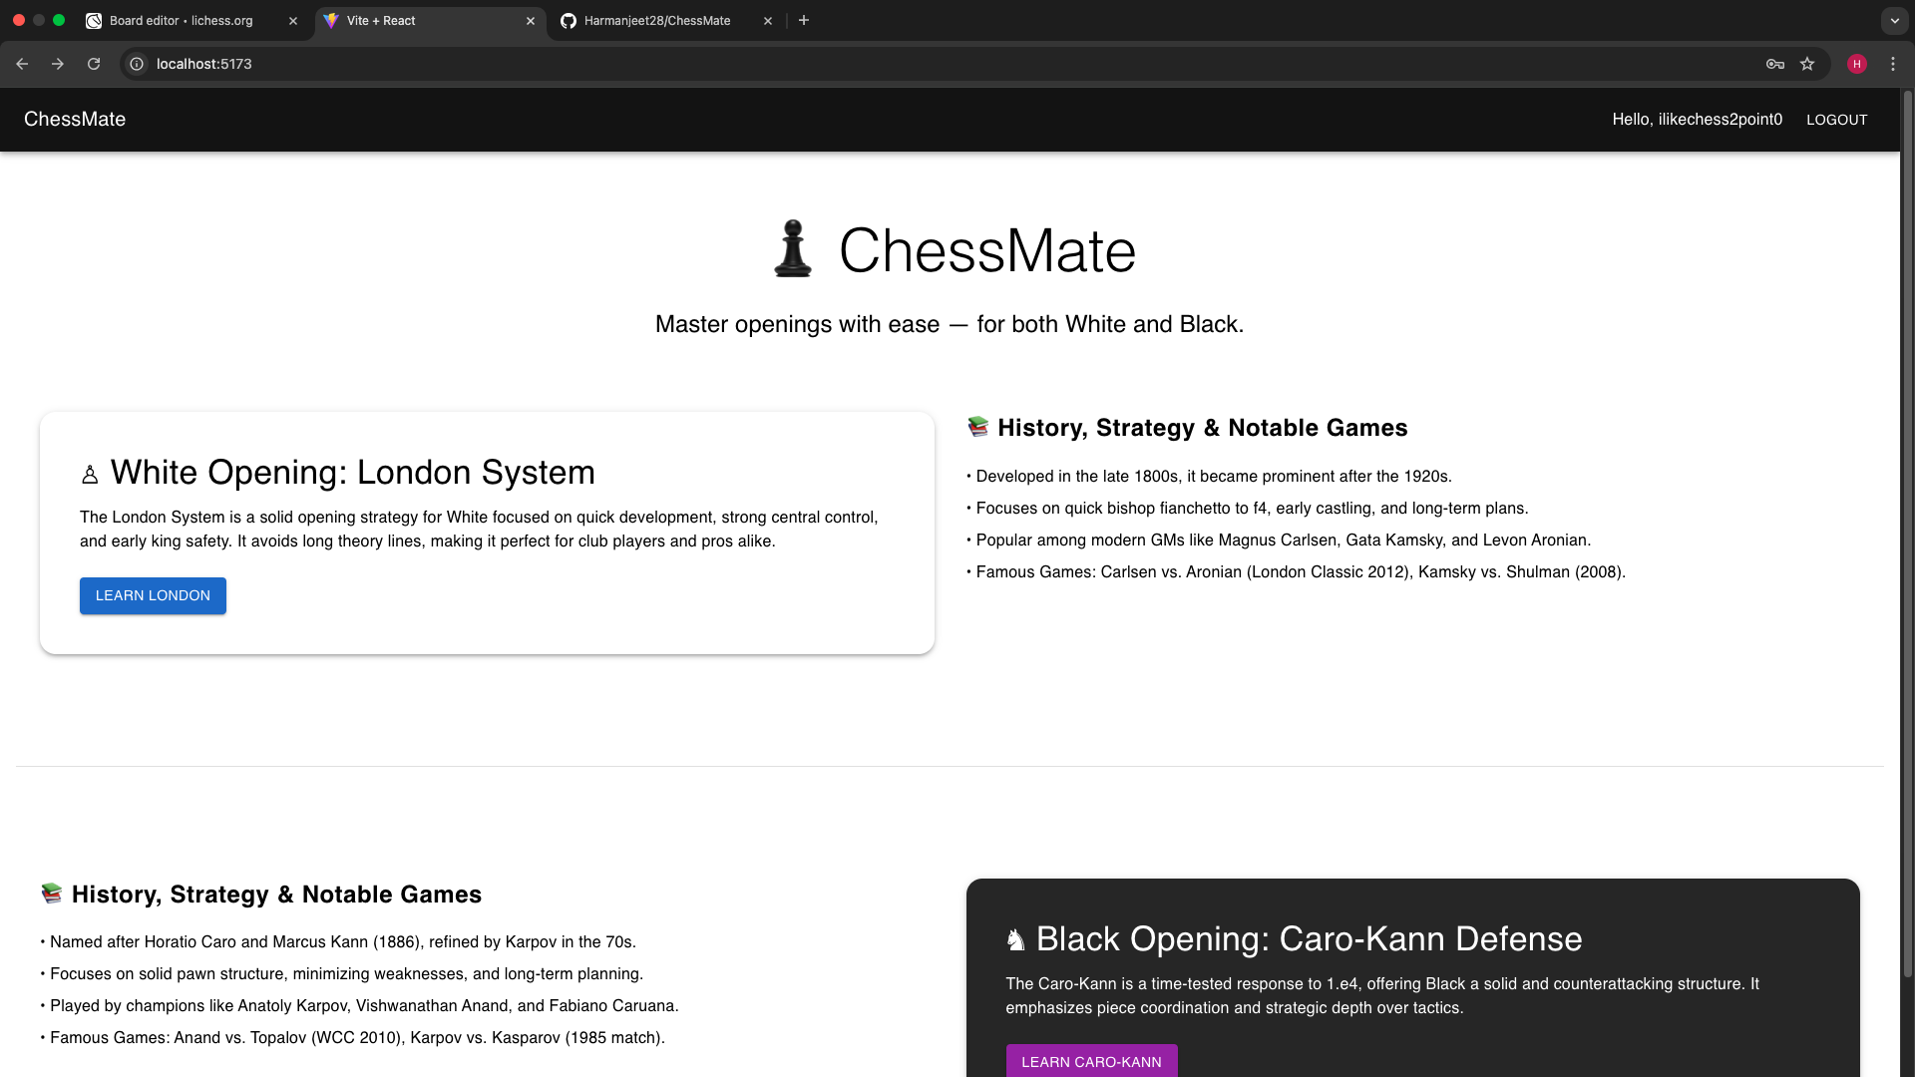
Task: Open the Chrome three-dot menu
Action: (1893, 64)
